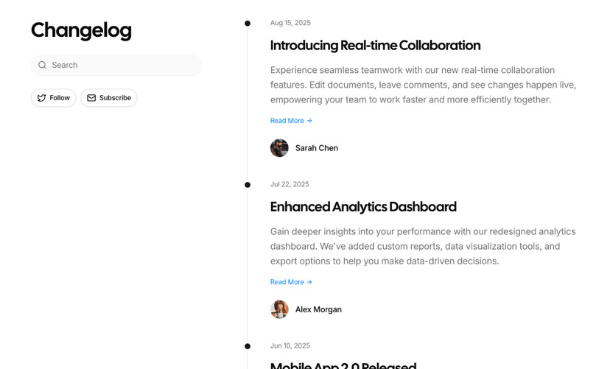Open the Mobile App 2.0 Released title

343,365
